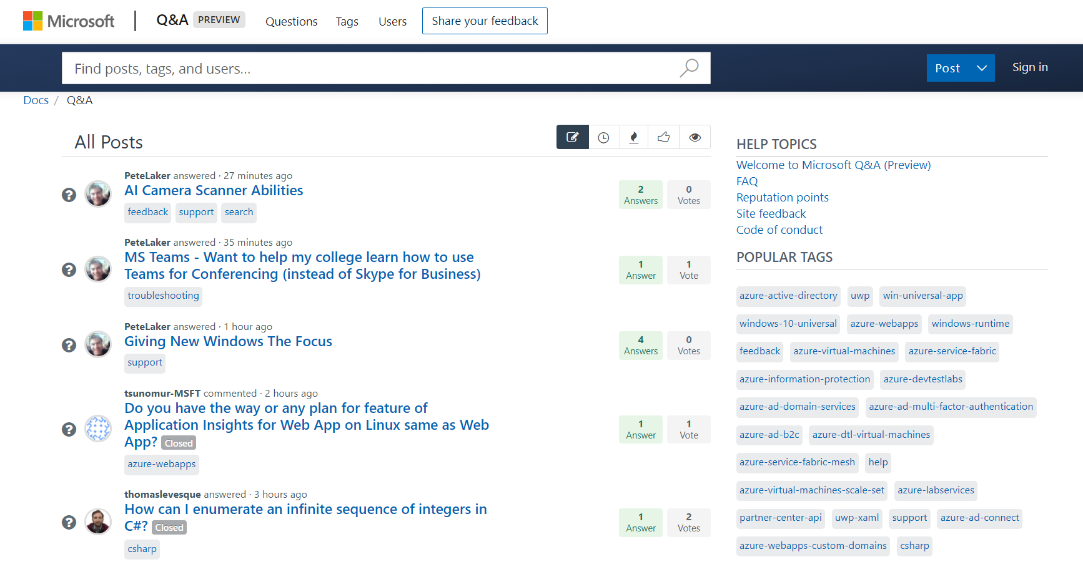Click the Microsoft logo
This screenshot has height=562, width=1083.
(x=69, y=21)
